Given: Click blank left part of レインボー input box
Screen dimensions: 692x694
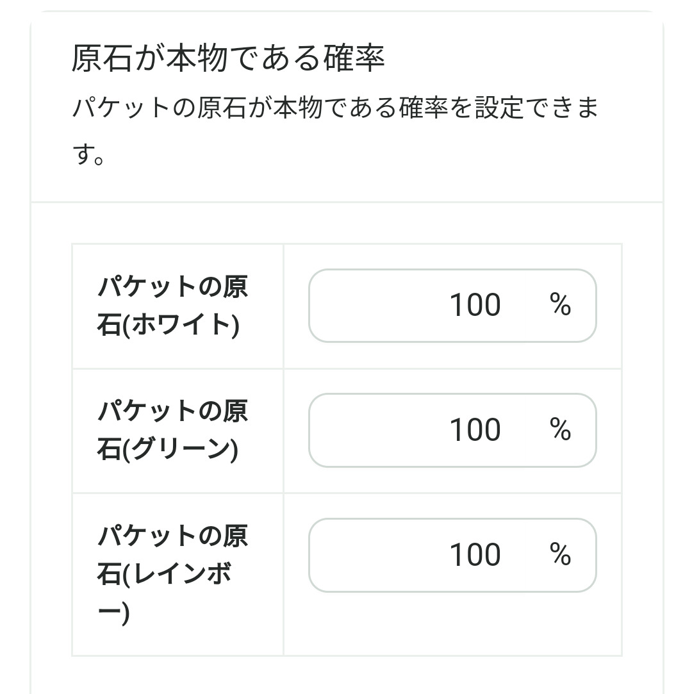Looking at the screenshot, I should (x=365, y=555).
